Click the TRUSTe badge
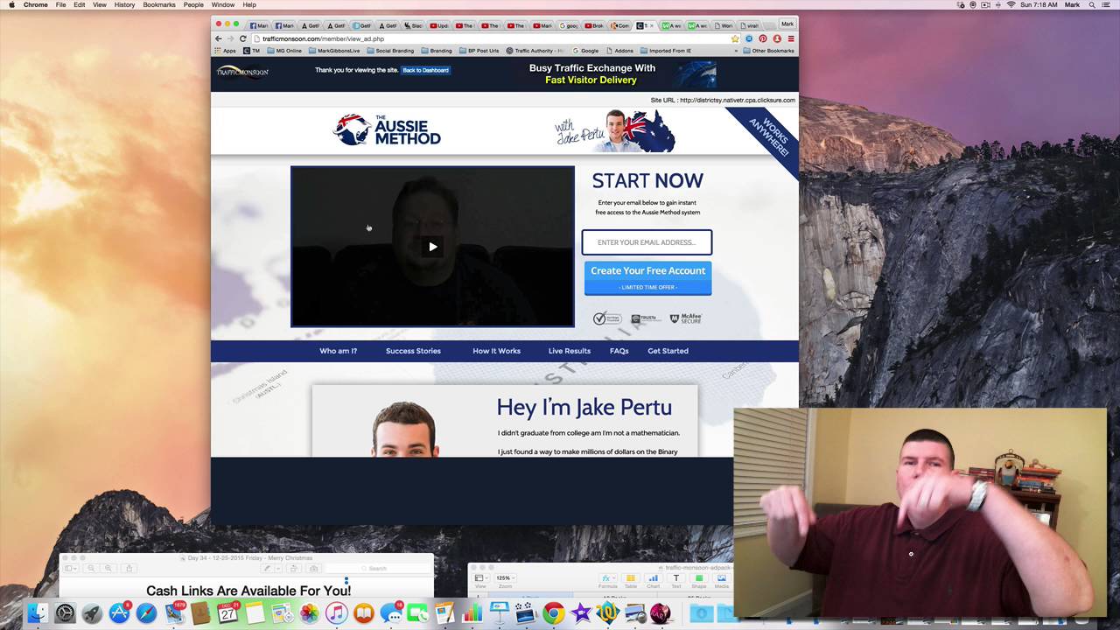Image resolution: width=1120 pixels, height=630 pixels. coord(646,318)
